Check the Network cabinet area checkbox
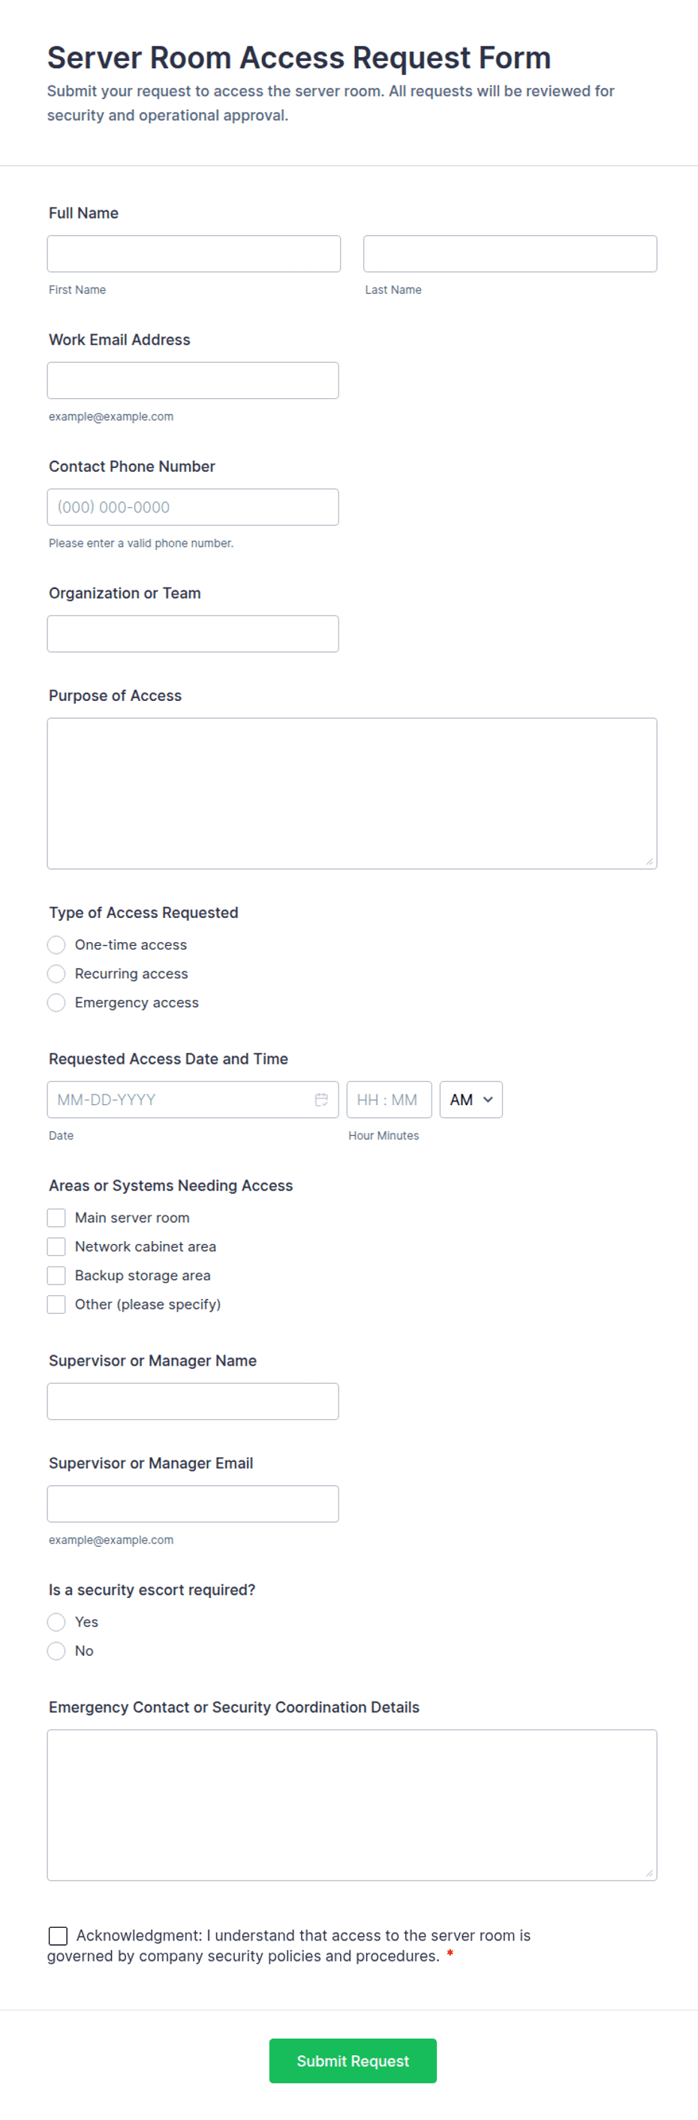The image size is (698, 2120). click(x=56, y=1246)
